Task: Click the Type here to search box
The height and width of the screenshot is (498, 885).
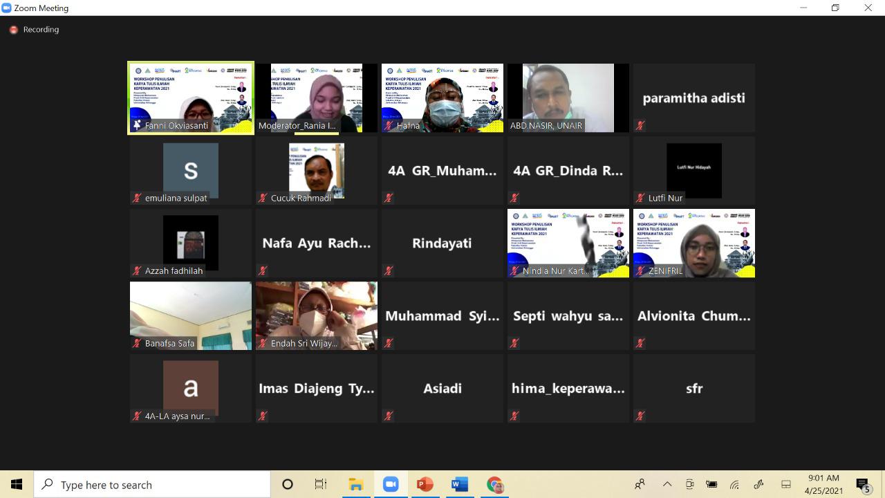Action: click(152, 484)
